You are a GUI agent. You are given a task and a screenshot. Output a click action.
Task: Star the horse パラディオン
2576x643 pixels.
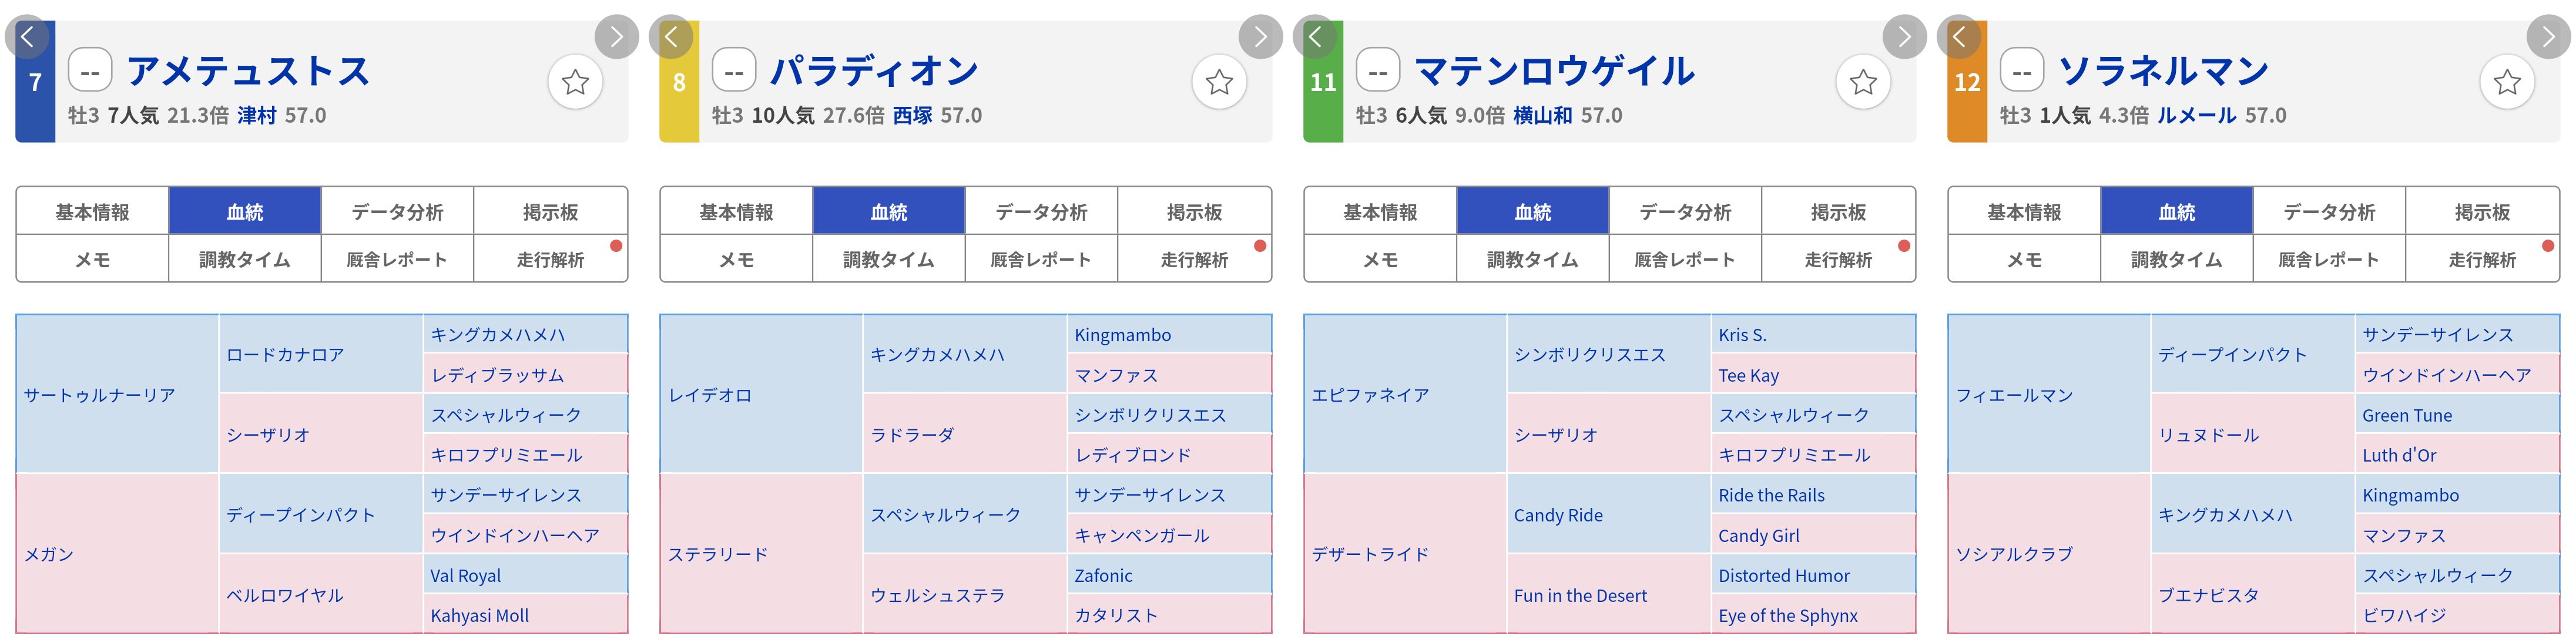(x=1219, y=82)
